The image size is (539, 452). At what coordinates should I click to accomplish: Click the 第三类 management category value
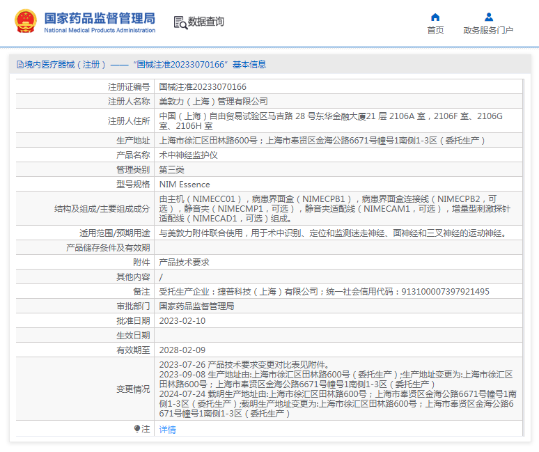point(171,170)
